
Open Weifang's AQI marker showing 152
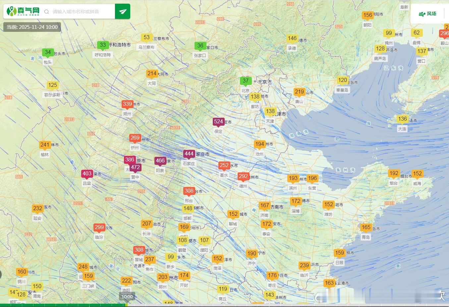click(328, 205)
